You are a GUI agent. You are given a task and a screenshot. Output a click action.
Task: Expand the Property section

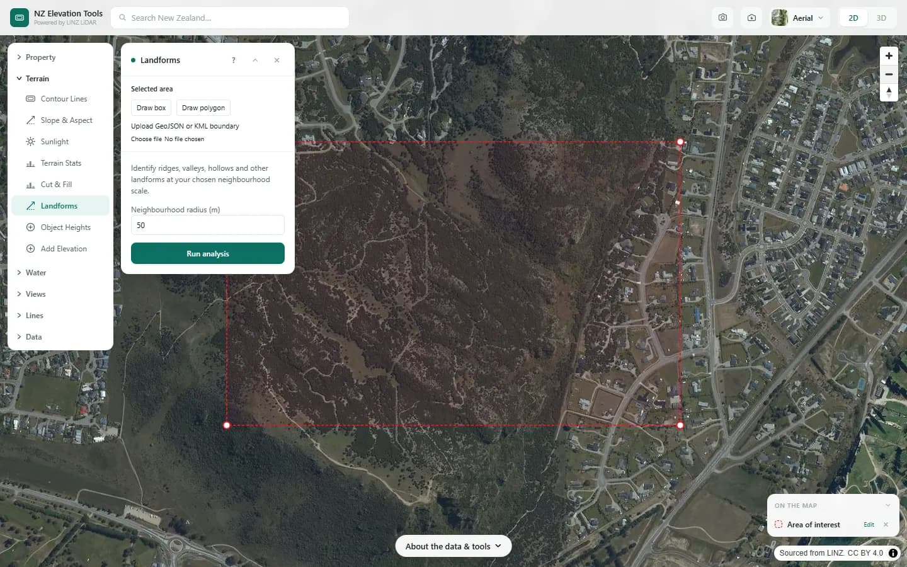click(x=60, y=57)
